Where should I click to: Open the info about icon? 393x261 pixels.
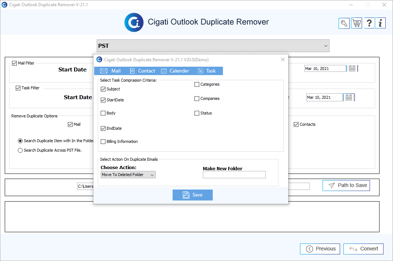click(x=380, y=23)
